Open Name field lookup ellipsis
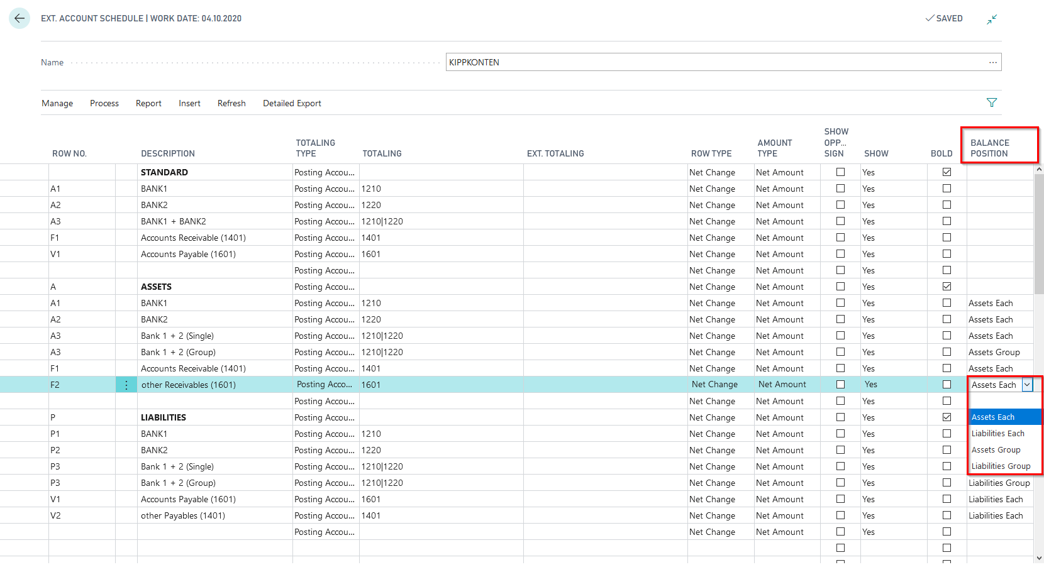1044x572 pixels. (992, 62)
